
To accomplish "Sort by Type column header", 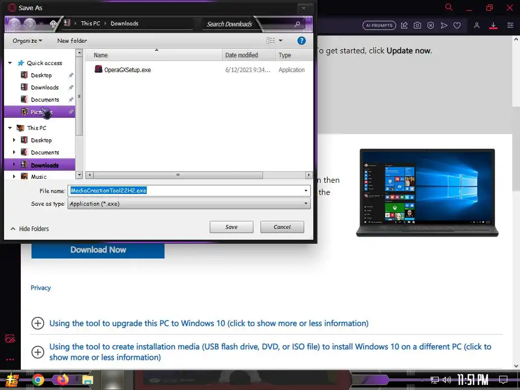I will (294, 55).
